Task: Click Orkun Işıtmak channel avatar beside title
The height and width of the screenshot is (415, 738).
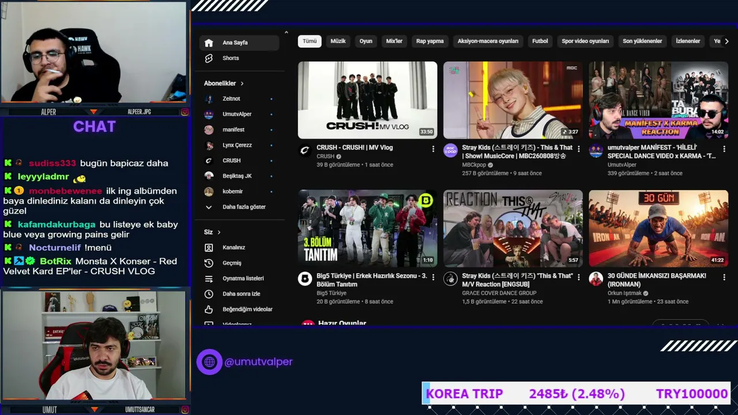Action: pos(596,279)
